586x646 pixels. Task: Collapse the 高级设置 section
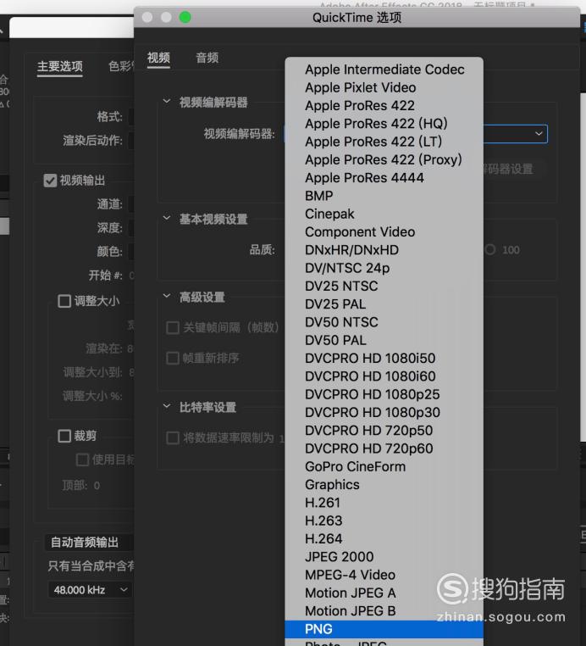pos(167,296)
